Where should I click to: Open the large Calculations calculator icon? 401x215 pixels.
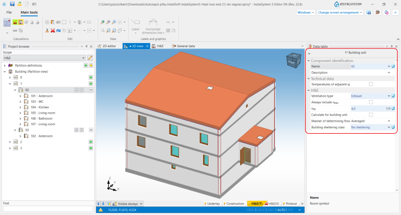pos(7,23)
